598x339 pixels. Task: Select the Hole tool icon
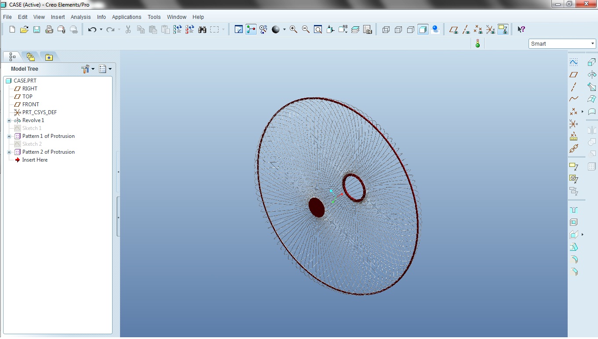(573, 210)
